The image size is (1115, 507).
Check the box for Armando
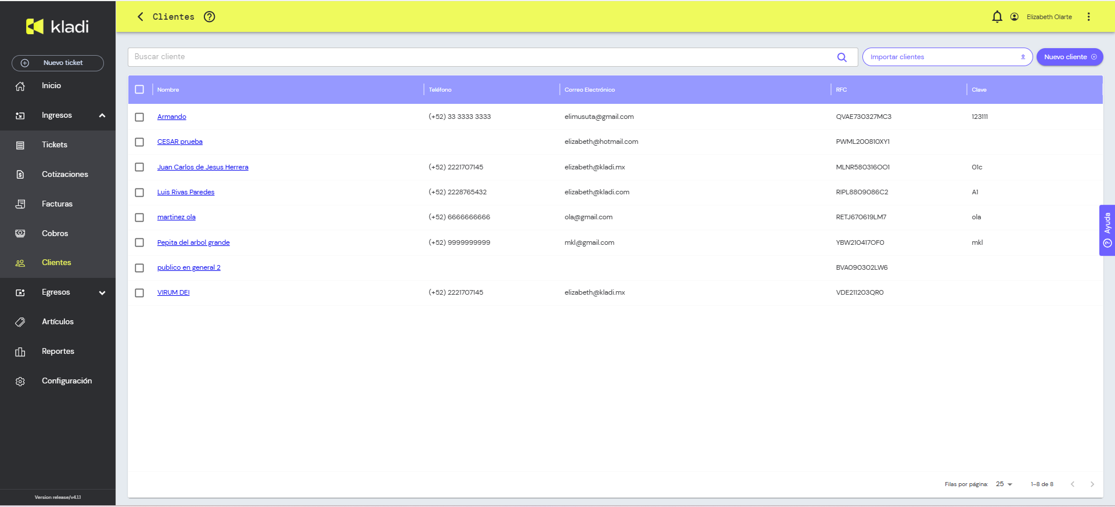click(139, 117)
